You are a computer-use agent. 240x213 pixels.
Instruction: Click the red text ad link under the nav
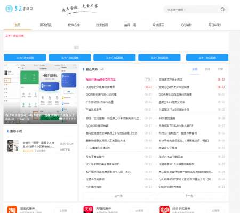click(14, 36)
